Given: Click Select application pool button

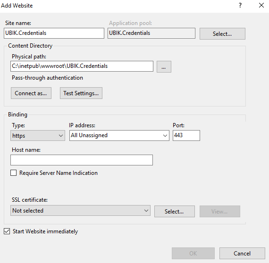Looking at the screenshot, I should point(222,34).
